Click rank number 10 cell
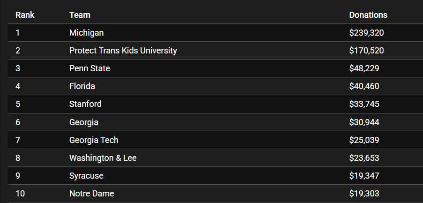The height and width of the screenshot is (203, 423). 20,194
